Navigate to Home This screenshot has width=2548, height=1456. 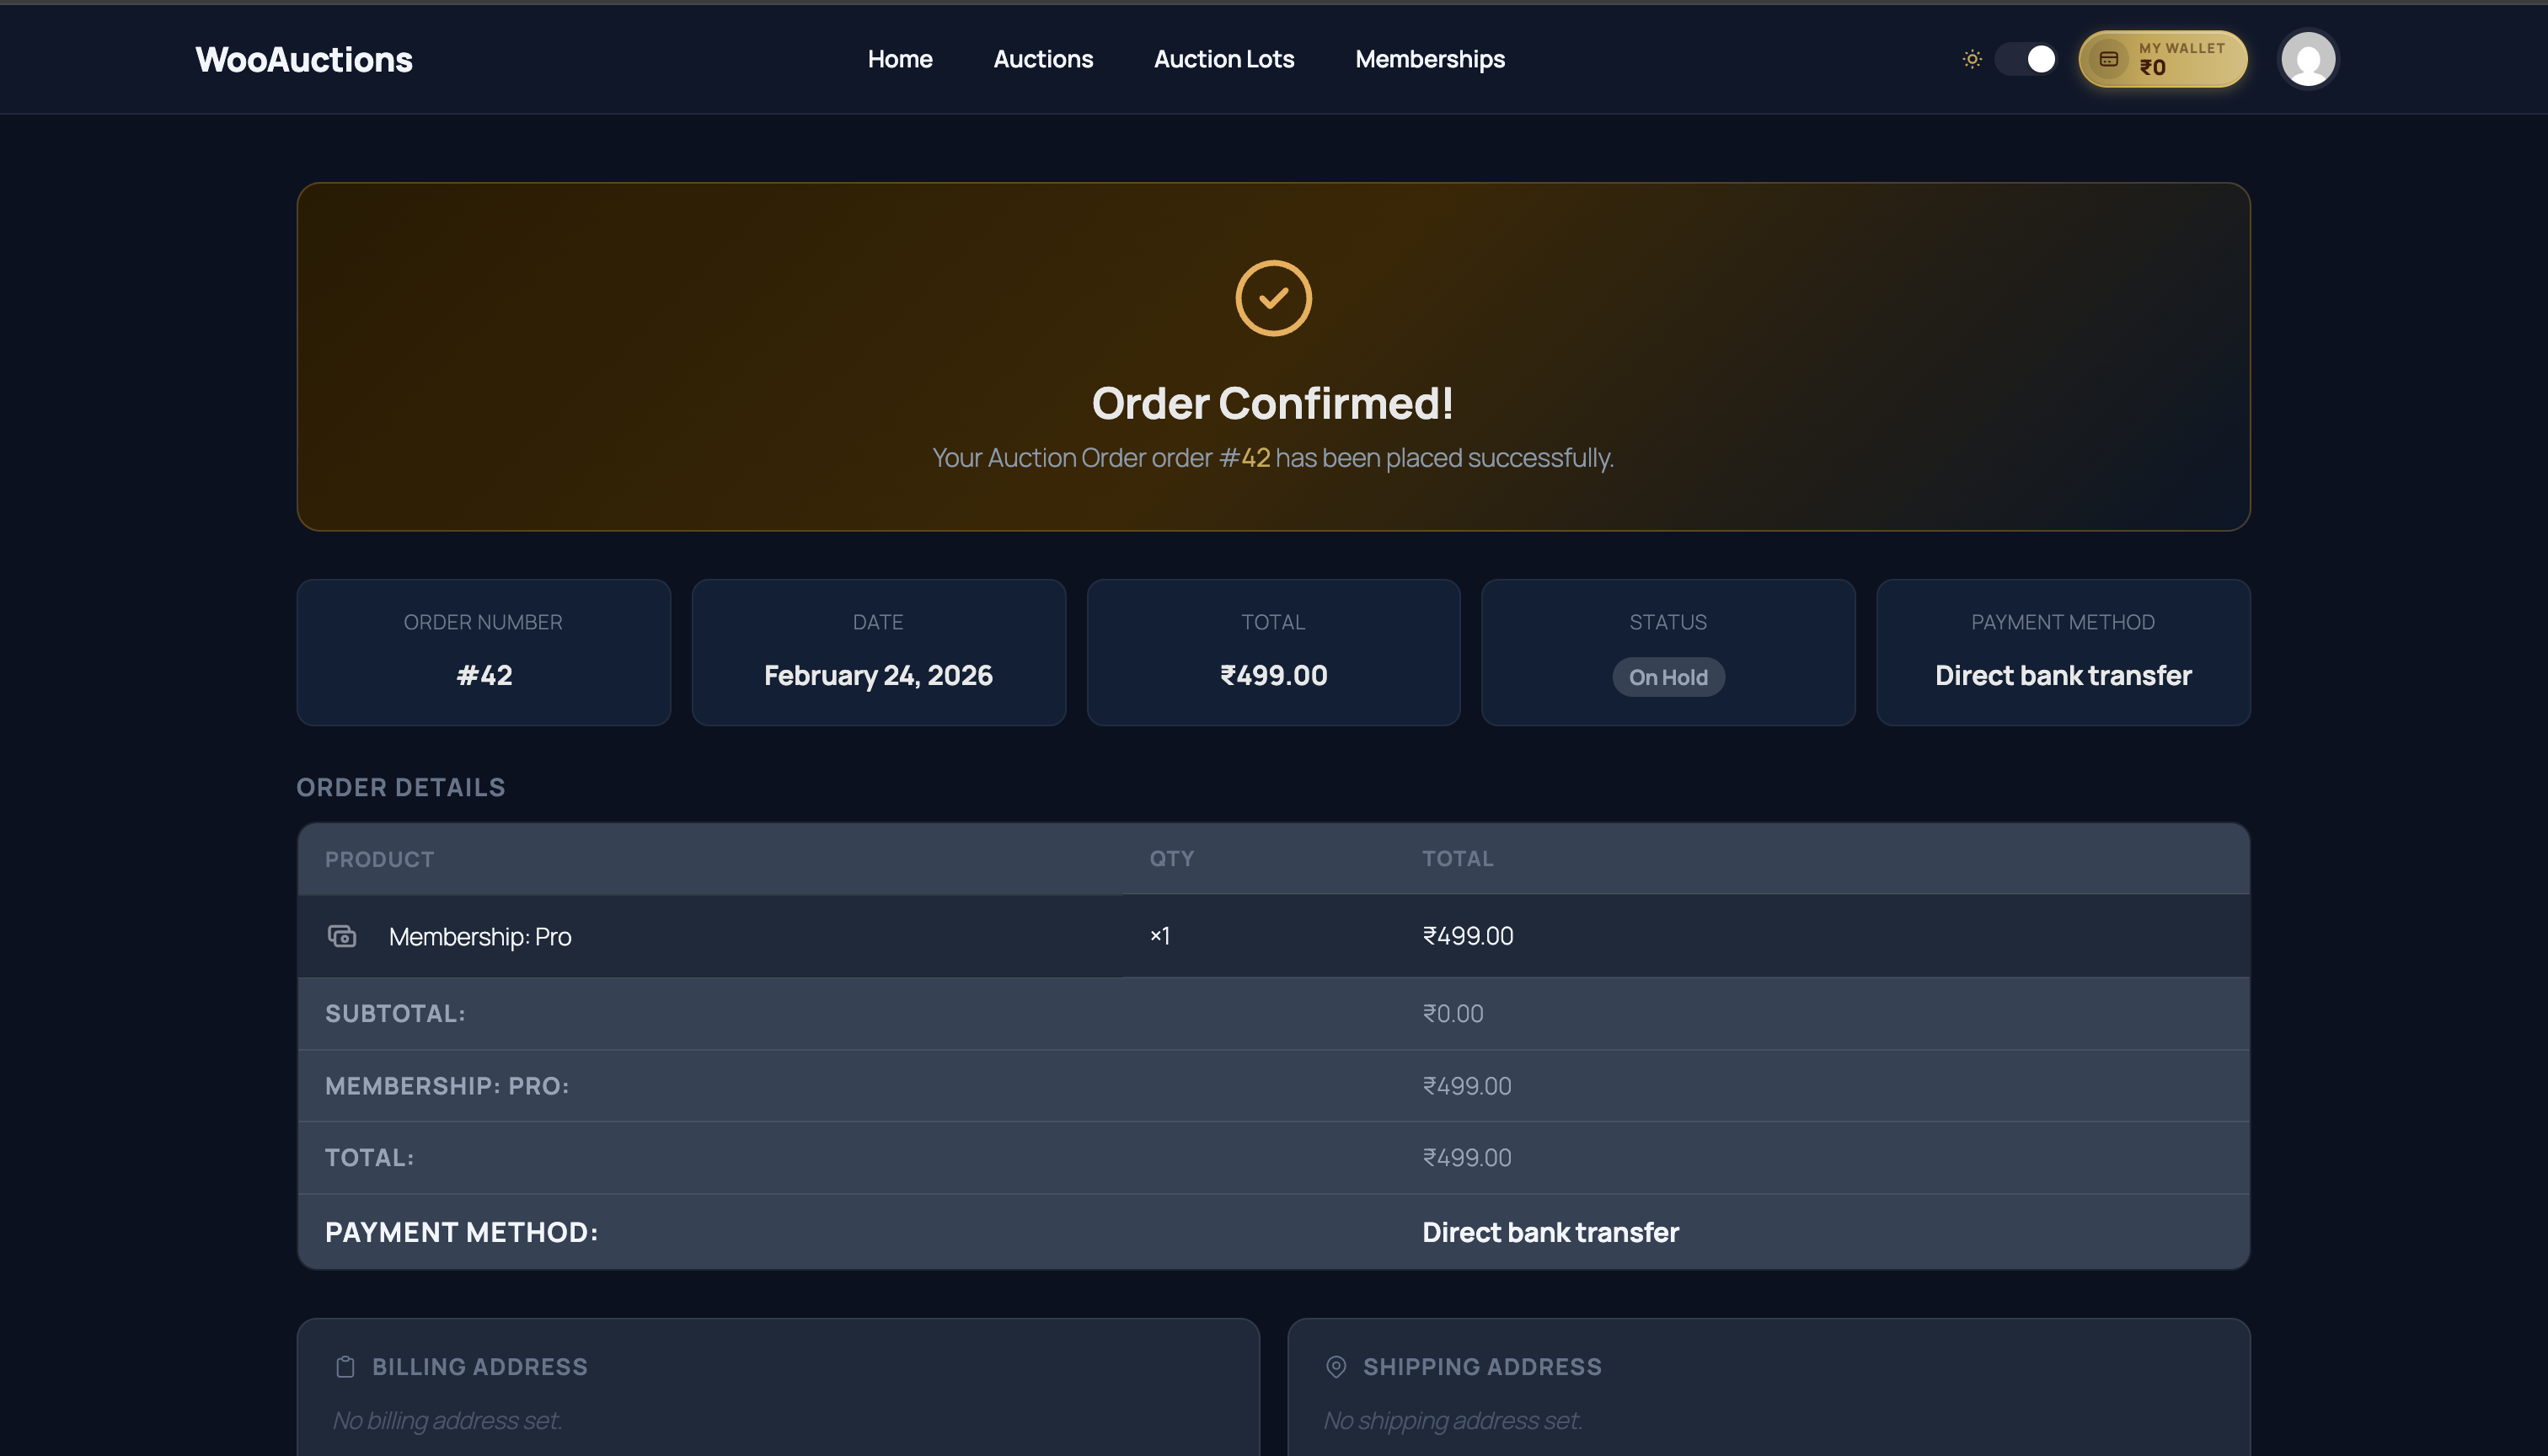(899, 59)
